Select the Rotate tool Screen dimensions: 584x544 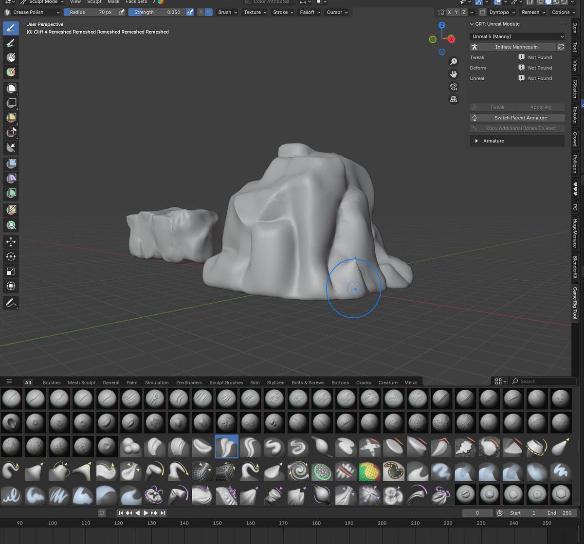coord(11,256)
